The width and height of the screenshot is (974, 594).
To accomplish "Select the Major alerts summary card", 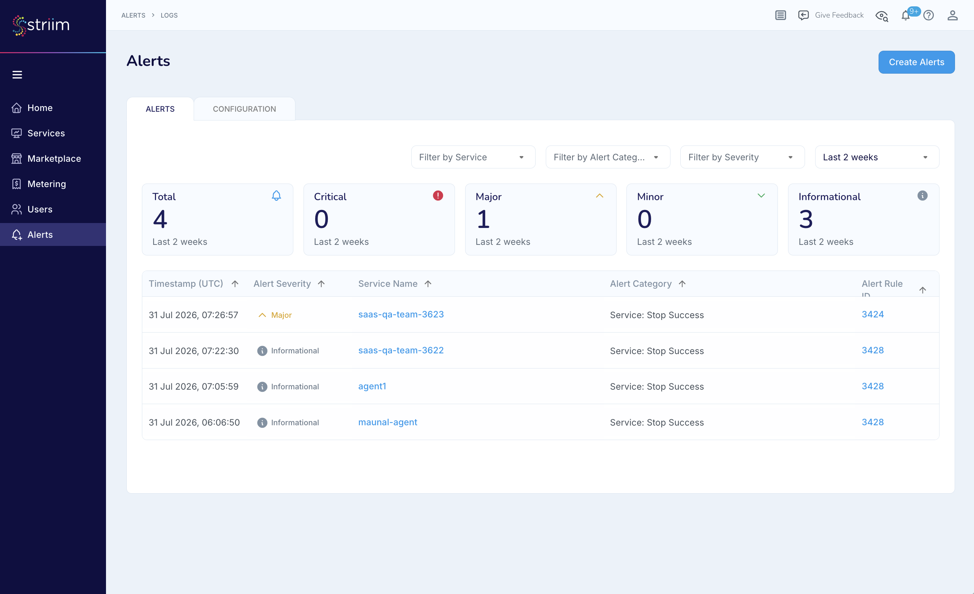I will [x=541, y=219].
